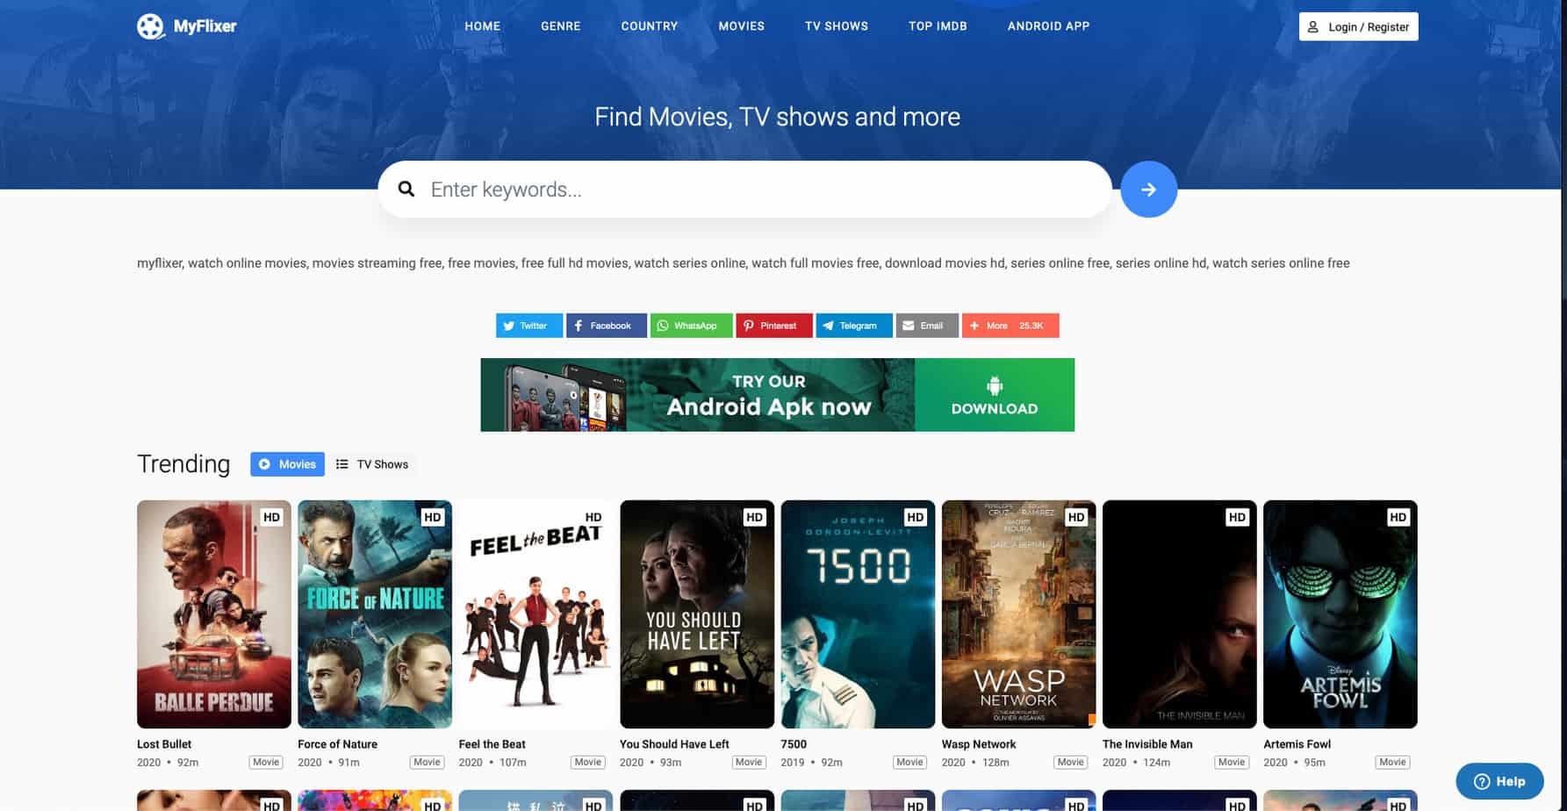
Task: Expand the More share options button
Action: tap(1010, 326)
